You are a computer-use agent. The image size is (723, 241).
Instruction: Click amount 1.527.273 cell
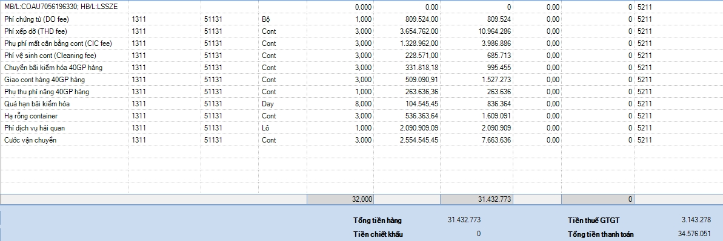(x=477, y=80)
